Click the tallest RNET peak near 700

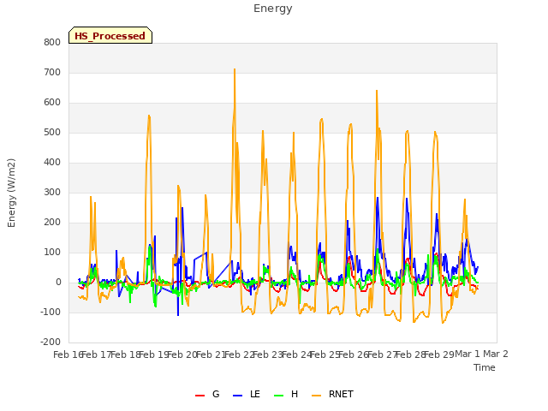pyautogui.click(x=235, y=69)
